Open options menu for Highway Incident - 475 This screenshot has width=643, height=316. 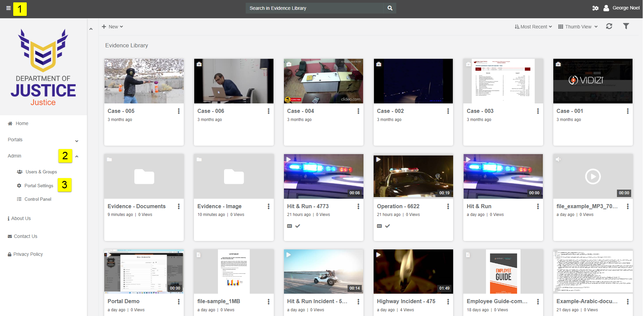click(x=448, y=301)
